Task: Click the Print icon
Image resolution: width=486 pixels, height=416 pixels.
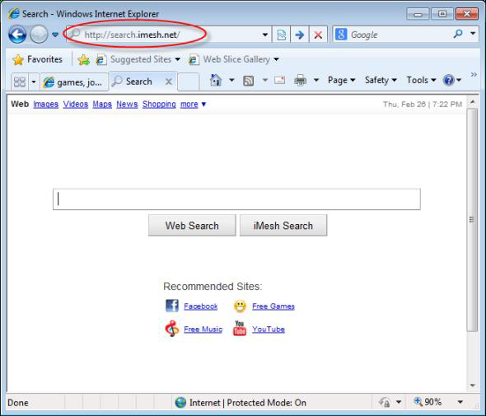Action: pos(300,80)
